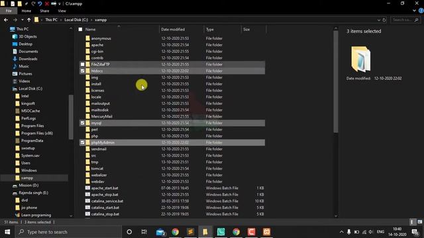The width and height of the screenshot is (424, 238).
Task: Switch to the Home ribbon tab
Action: point(26,11)
